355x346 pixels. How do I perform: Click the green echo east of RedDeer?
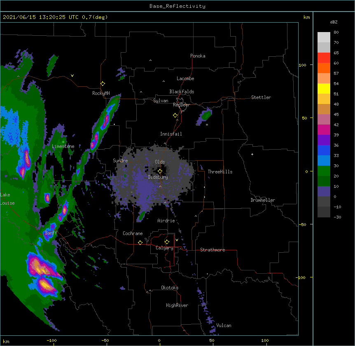205,115
